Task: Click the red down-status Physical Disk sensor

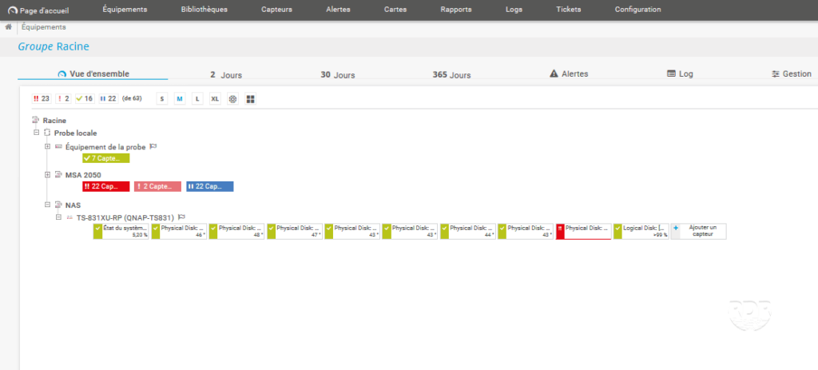Action: pos(583,231)
